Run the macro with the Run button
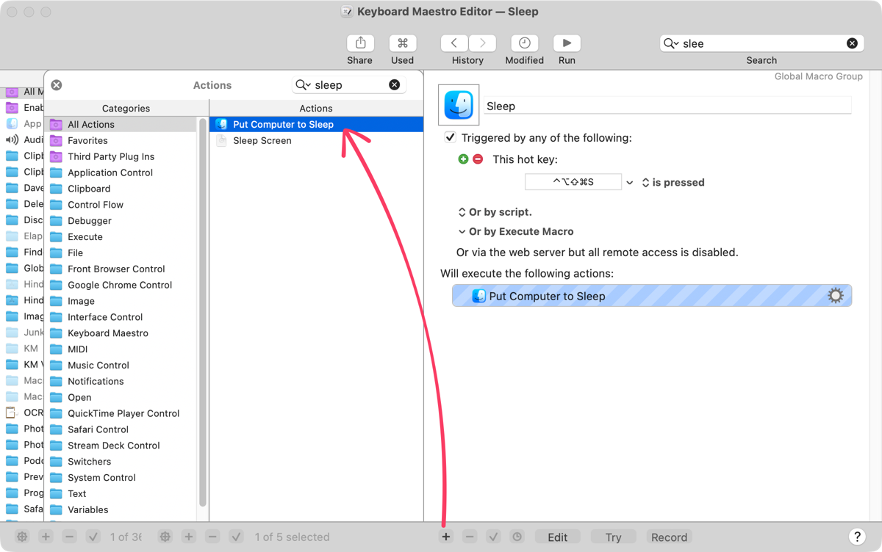Screen dimensions: 882x552 coord(567,43)
